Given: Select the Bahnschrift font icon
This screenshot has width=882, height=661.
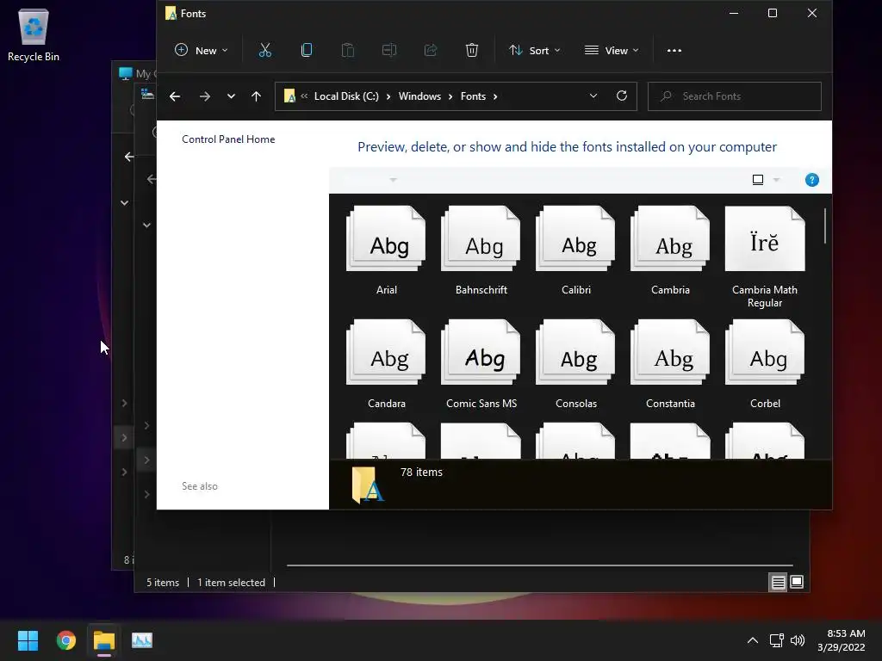Looking at the screenshot, I should [481, 250].
